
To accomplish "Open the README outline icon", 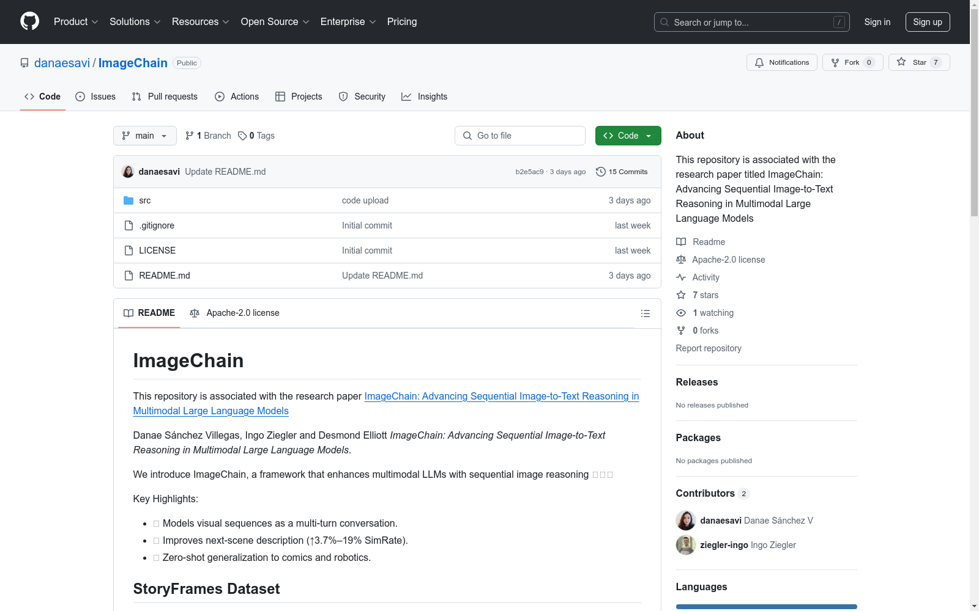I will coord(646,313).
